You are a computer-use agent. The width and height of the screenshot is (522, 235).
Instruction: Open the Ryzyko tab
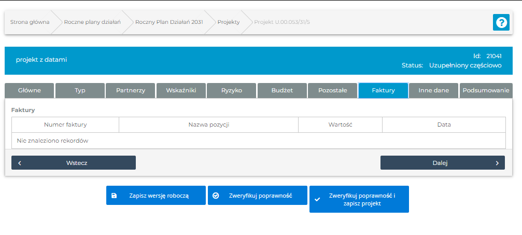[232, 90]
